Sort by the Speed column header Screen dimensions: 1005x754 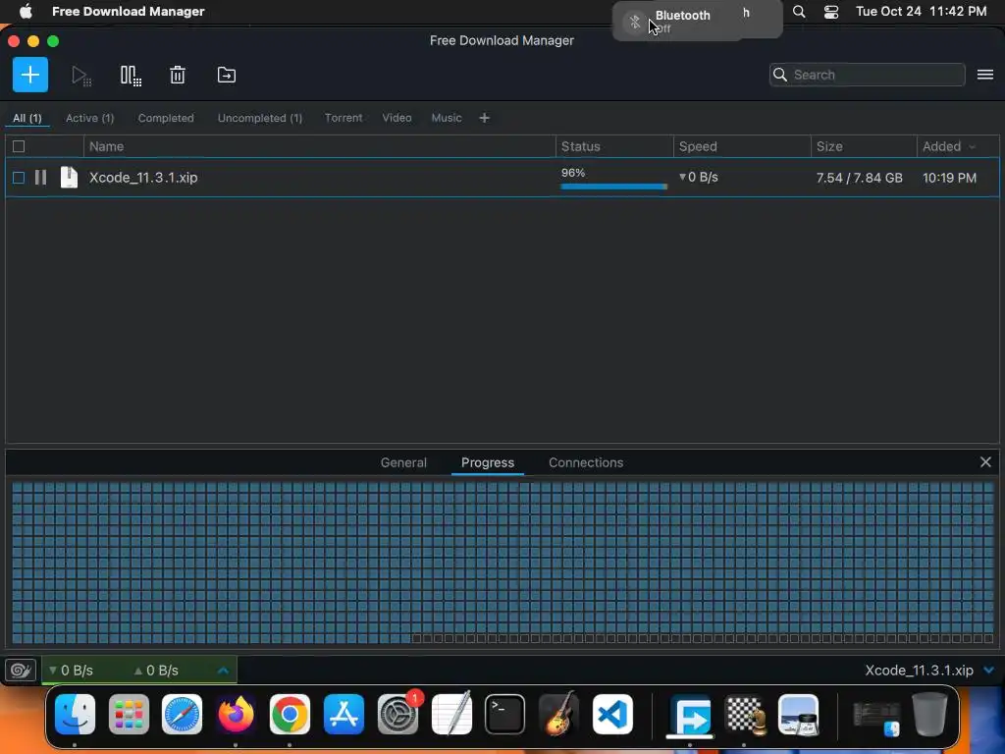point(742,146)
